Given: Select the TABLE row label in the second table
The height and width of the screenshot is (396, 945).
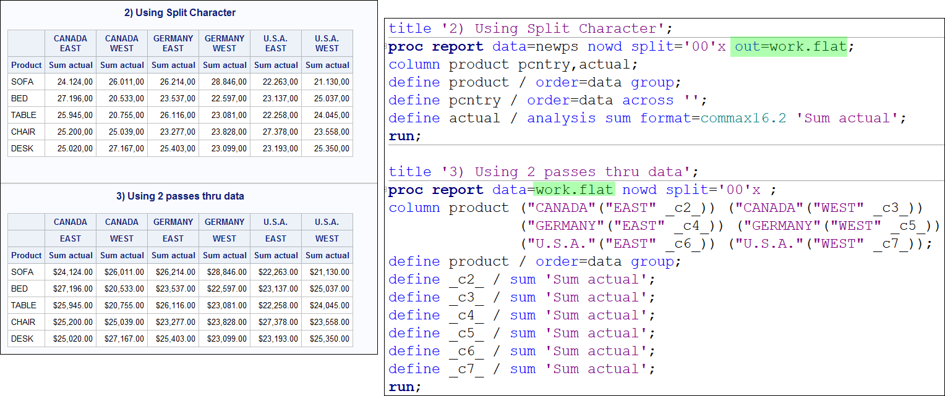Looking at the screenshot, I should coord(24,305).
